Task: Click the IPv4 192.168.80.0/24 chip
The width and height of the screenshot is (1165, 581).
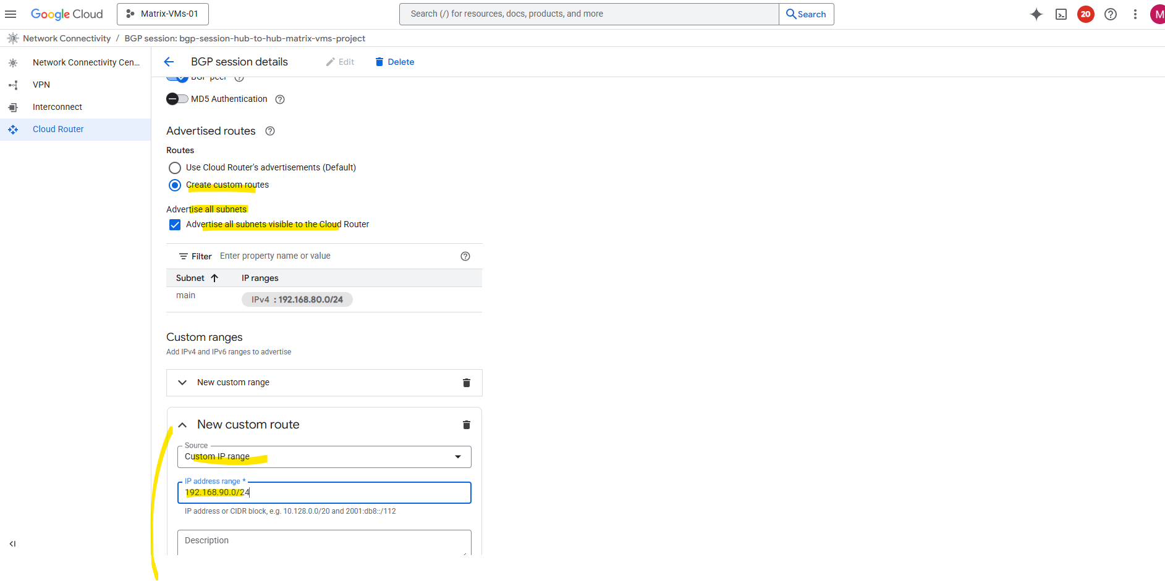Action: [x=297, y=299]
